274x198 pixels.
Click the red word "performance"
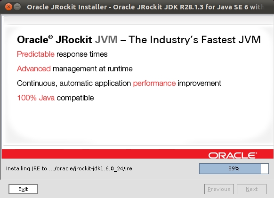[154, 84]
